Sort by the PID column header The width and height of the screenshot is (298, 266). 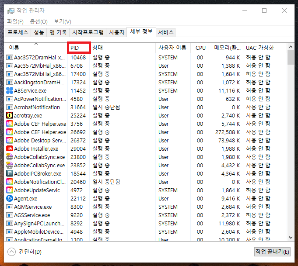click(x=79, y=48)
